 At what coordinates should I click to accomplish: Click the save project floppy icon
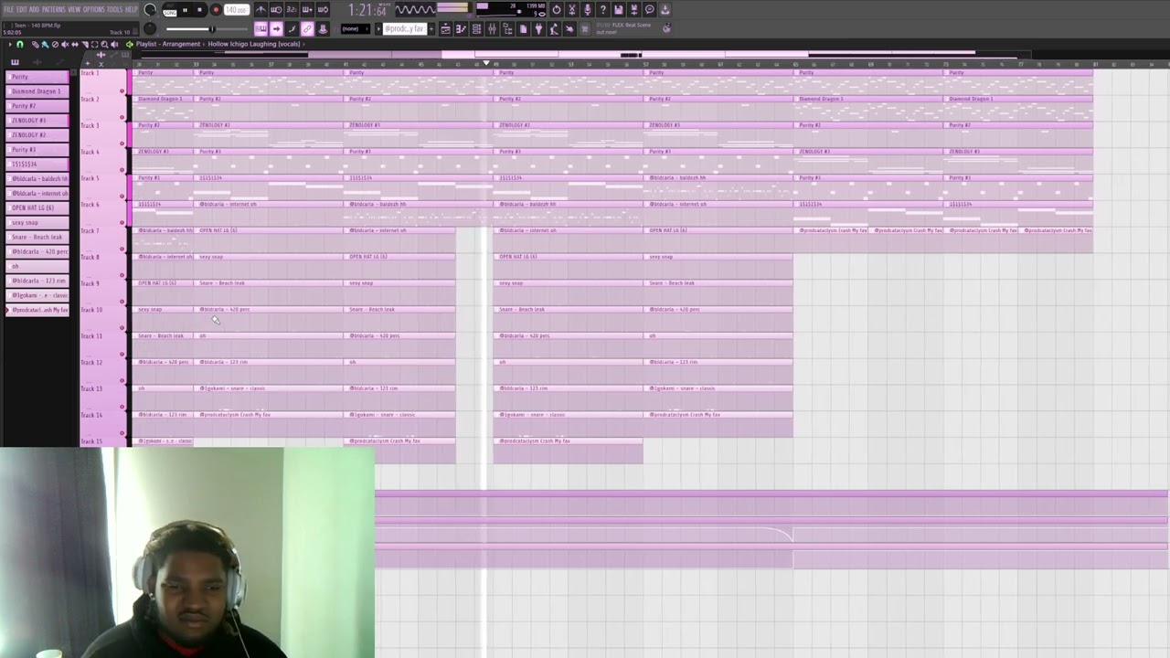(619, 10)
